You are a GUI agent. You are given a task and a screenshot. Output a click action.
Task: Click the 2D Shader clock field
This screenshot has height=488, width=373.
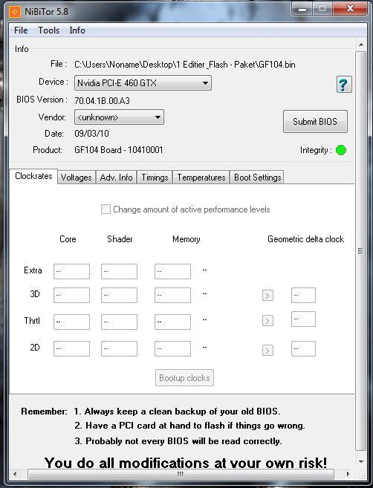tap(119, 348)
